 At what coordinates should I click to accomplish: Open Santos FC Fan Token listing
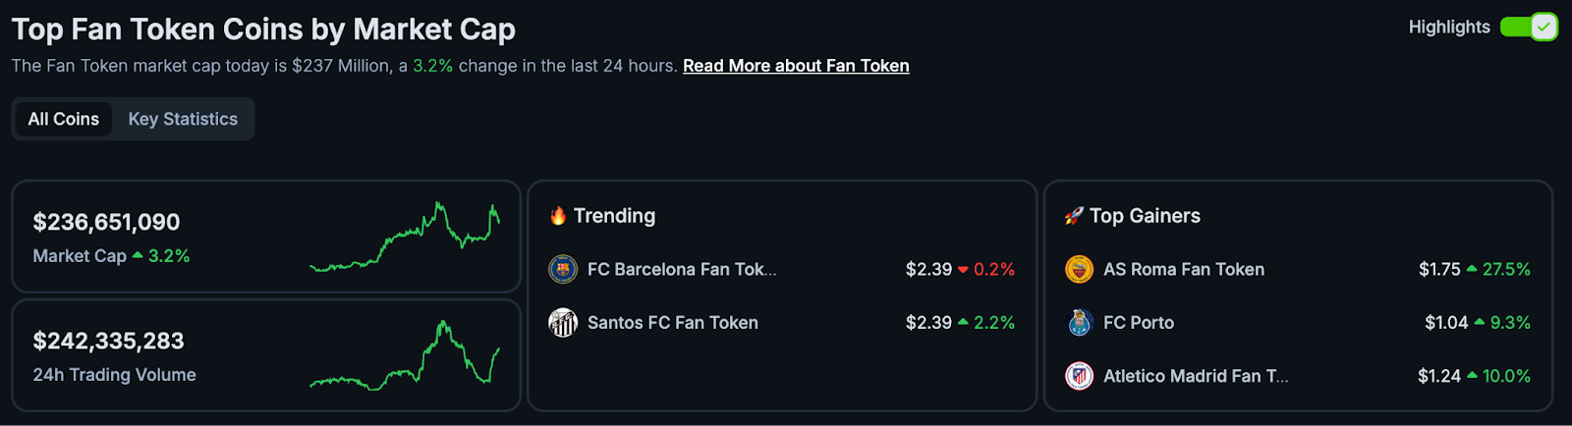point(673,322)
